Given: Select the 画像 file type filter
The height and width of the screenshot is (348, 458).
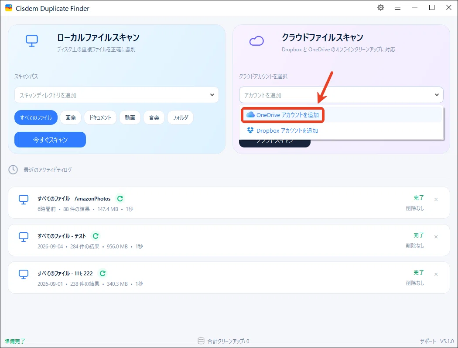Looking at the screenshot, I should 71,117.
